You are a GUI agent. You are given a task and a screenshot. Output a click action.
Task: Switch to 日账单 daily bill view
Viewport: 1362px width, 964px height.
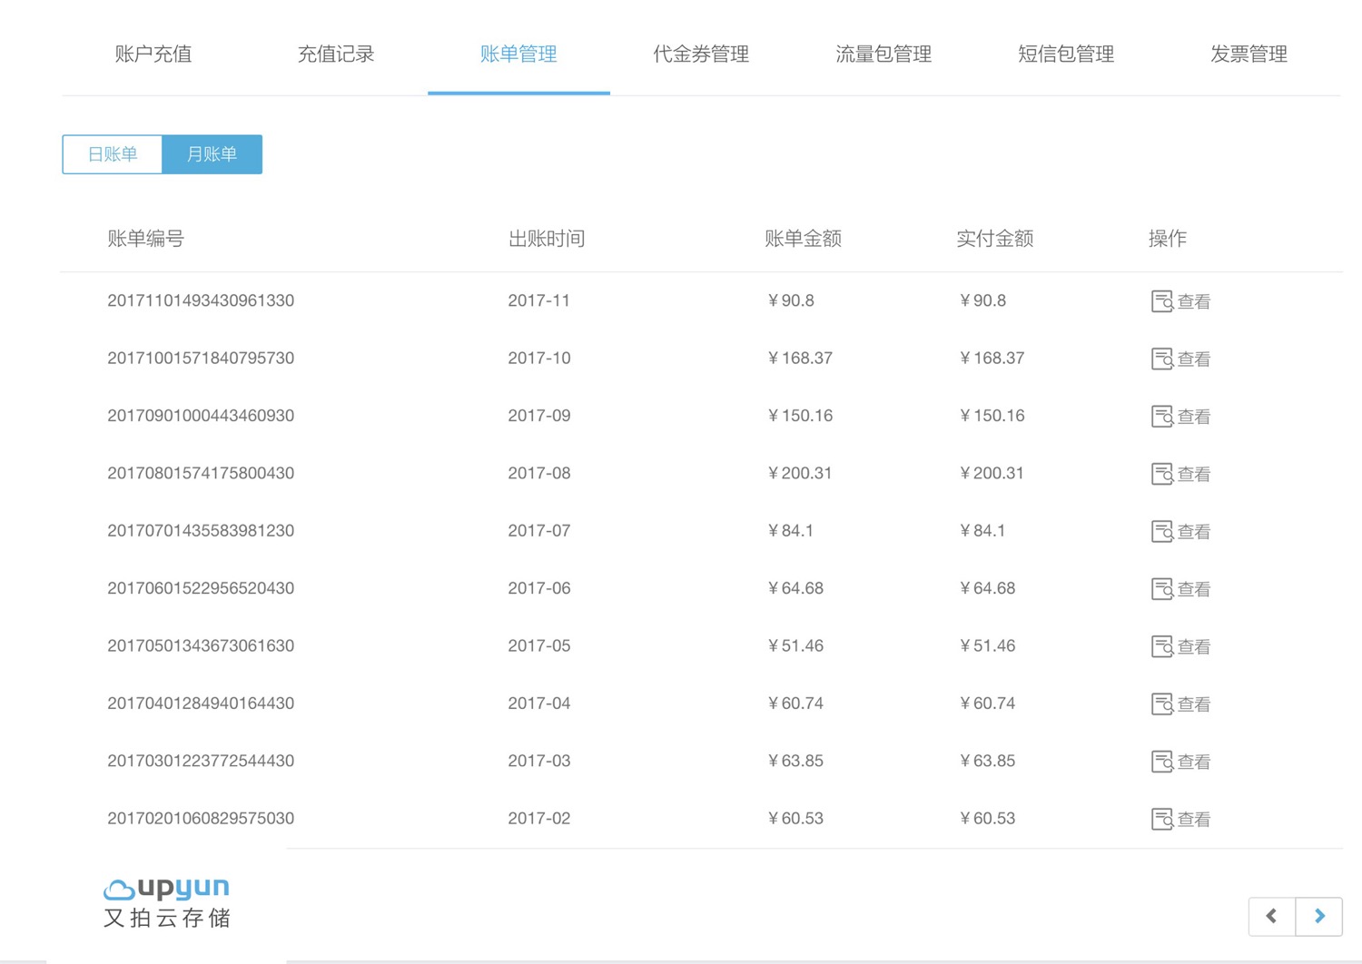113,154
